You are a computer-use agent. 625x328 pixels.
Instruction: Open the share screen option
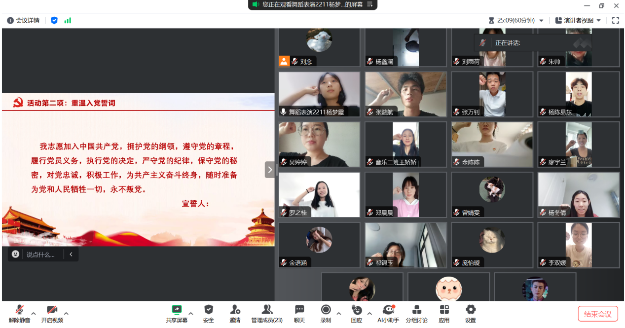click(177, 313)
